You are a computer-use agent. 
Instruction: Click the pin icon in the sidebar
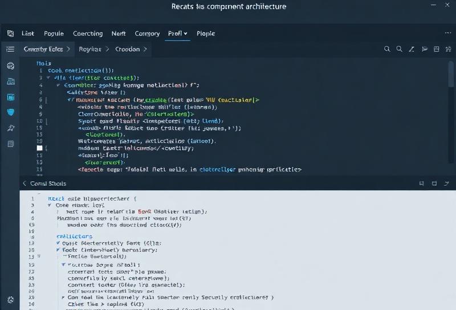tap(11, 128)
